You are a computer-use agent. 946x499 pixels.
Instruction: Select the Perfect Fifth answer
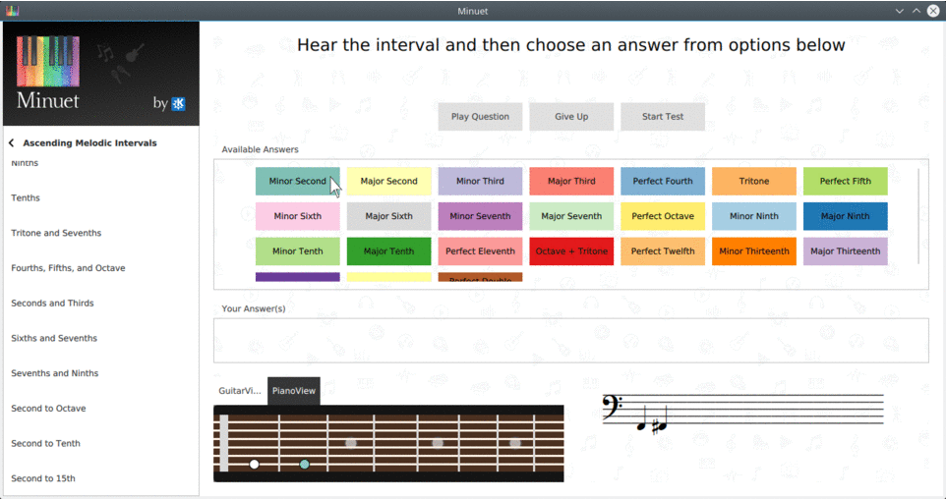(845, 182)
